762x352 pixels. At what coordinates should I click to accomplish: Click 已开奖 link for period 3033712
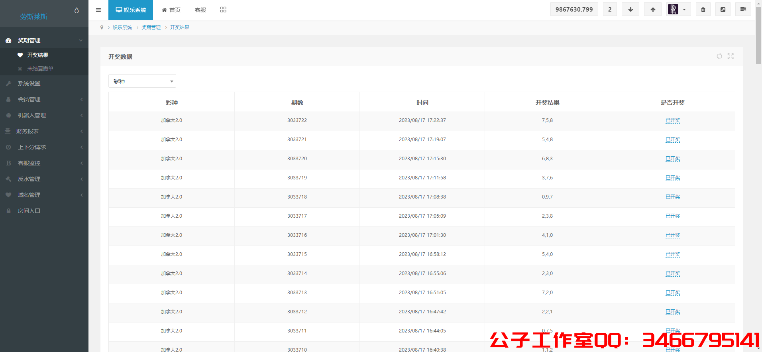pos(673,312)
